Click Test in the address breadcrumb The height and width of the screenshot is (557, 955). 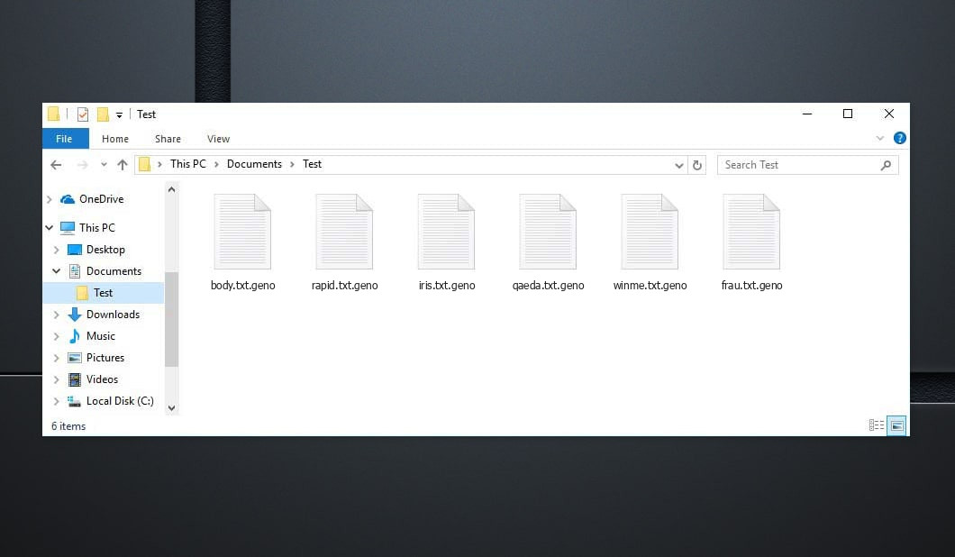[x=312, y=164]
